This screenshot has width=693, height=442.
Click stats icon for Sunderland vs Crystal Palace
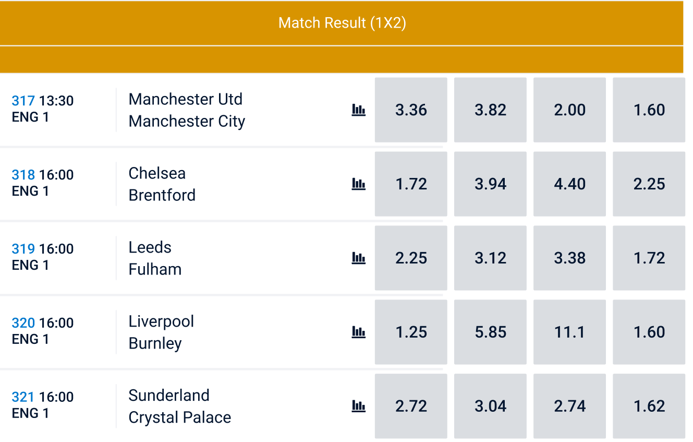(358, 406)
